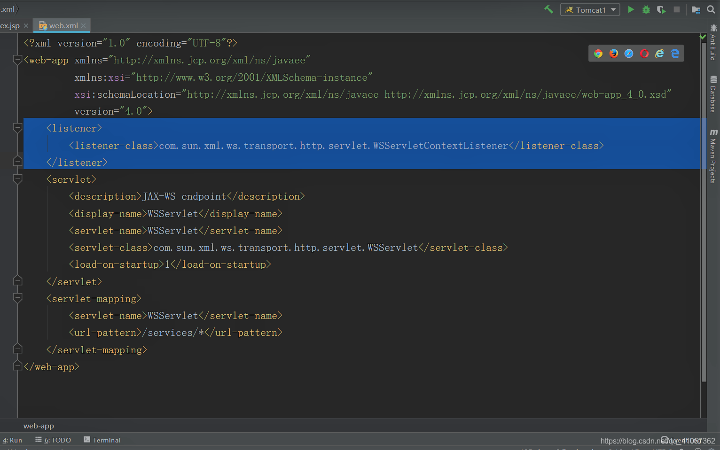The image size is (720, 450).
Task: Start debugging with the bug icon
Action: point(646,9)
